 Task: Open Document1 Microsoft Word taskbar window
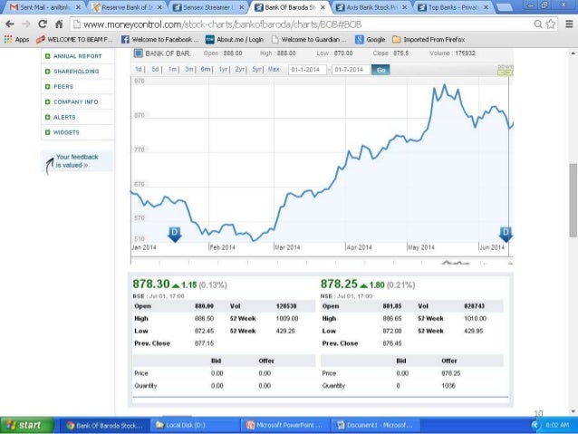375,425
